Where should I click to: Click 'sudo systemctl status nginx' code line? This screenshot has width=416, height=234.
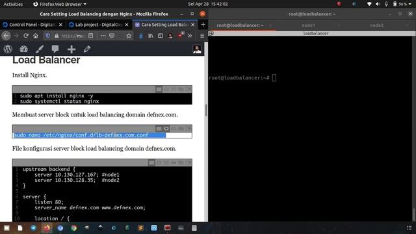pos(59,101)
